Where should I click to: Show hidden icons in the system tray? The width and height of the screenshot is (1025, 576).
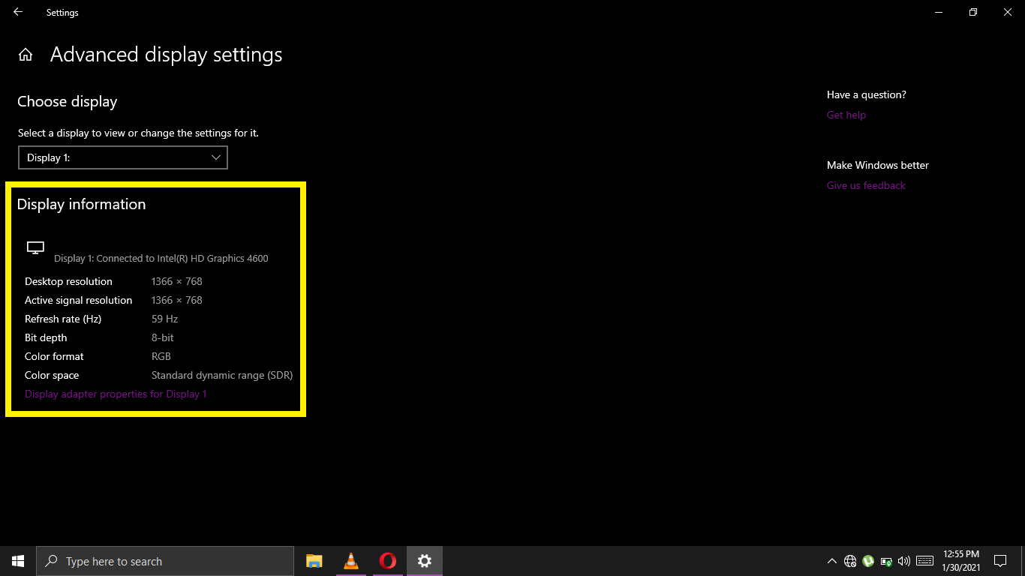pos(832,560)
